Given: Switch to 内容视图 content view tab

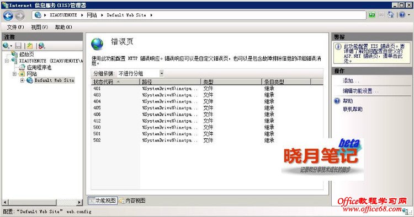Looking at the screenshot, I should point(132,200).
